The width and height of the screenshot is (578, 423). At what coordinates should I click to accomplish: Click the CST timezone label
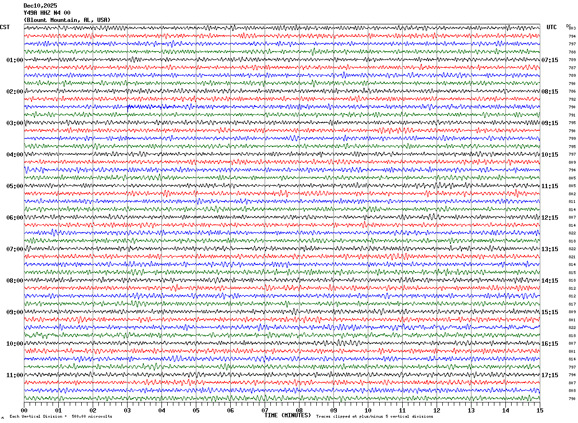tap(5, 27)
